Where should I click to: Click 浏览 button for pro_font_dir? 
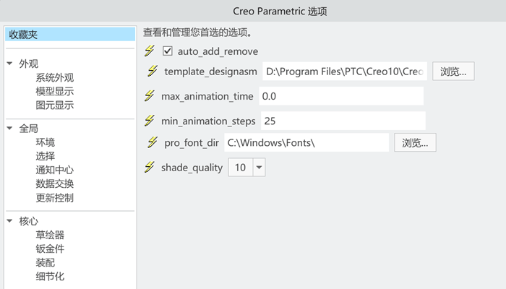415,142
